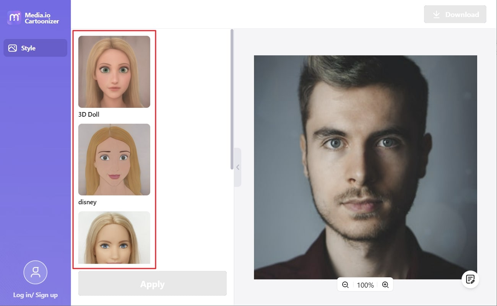Click the uploaded portrait preview image

pyautogui.click(x=365, y=167)
